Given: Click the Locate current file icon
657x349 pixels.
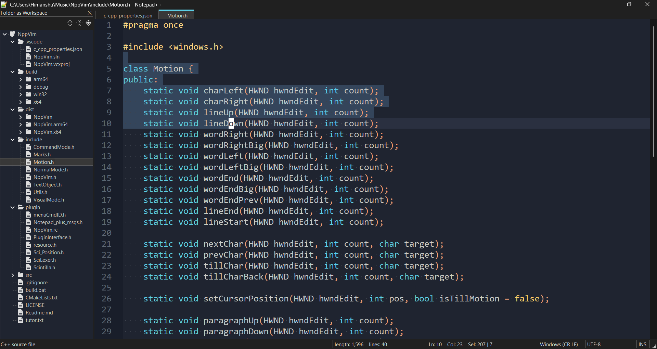Looking at the screenshot, I should (89, 23).
